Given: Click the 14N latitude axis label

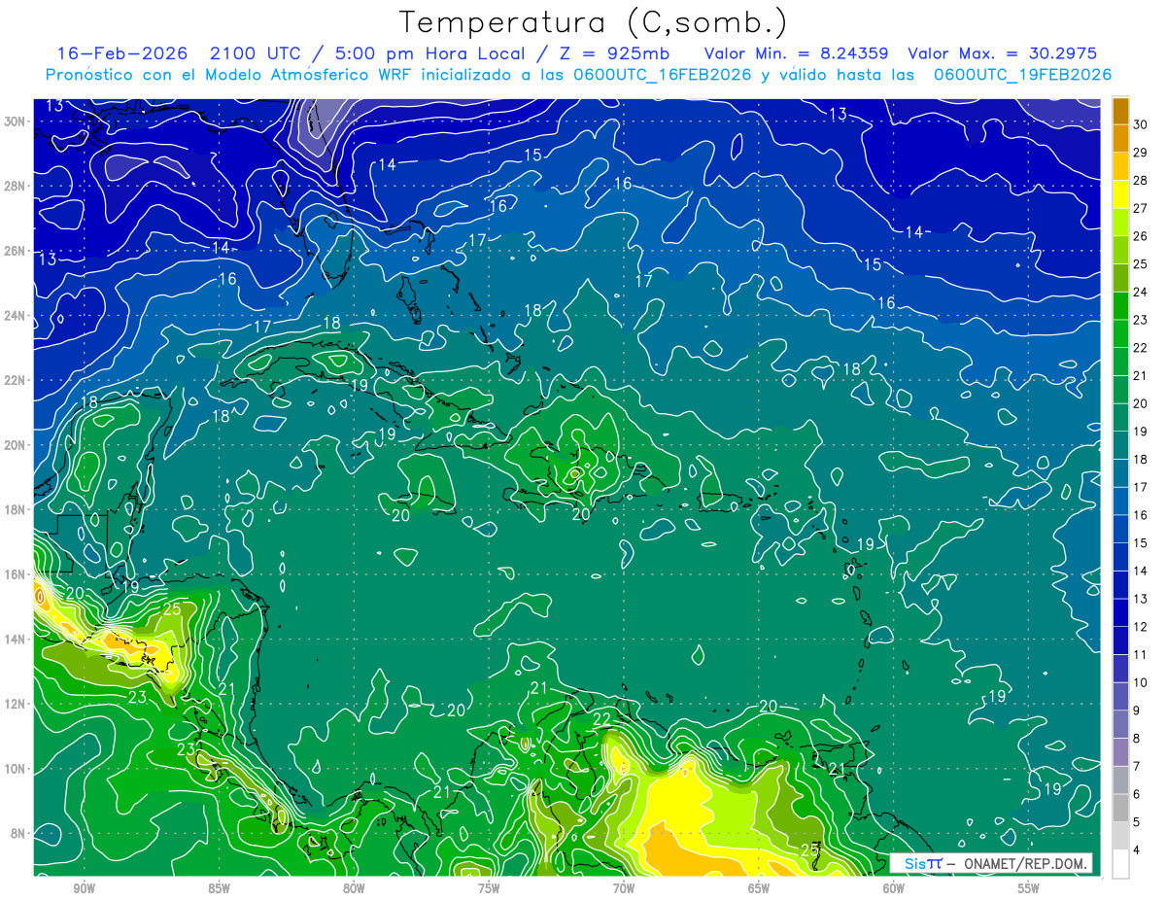Looking at the screenshot, I should click(16, 640).
